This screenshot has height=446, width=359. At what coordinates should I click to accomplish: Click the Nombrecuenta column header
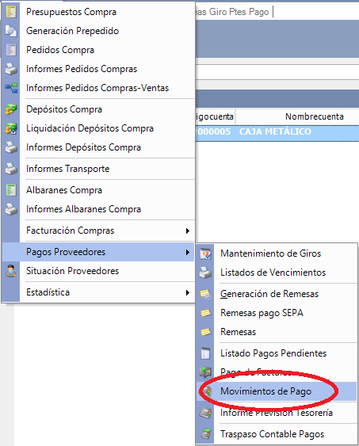pos(315,116)
